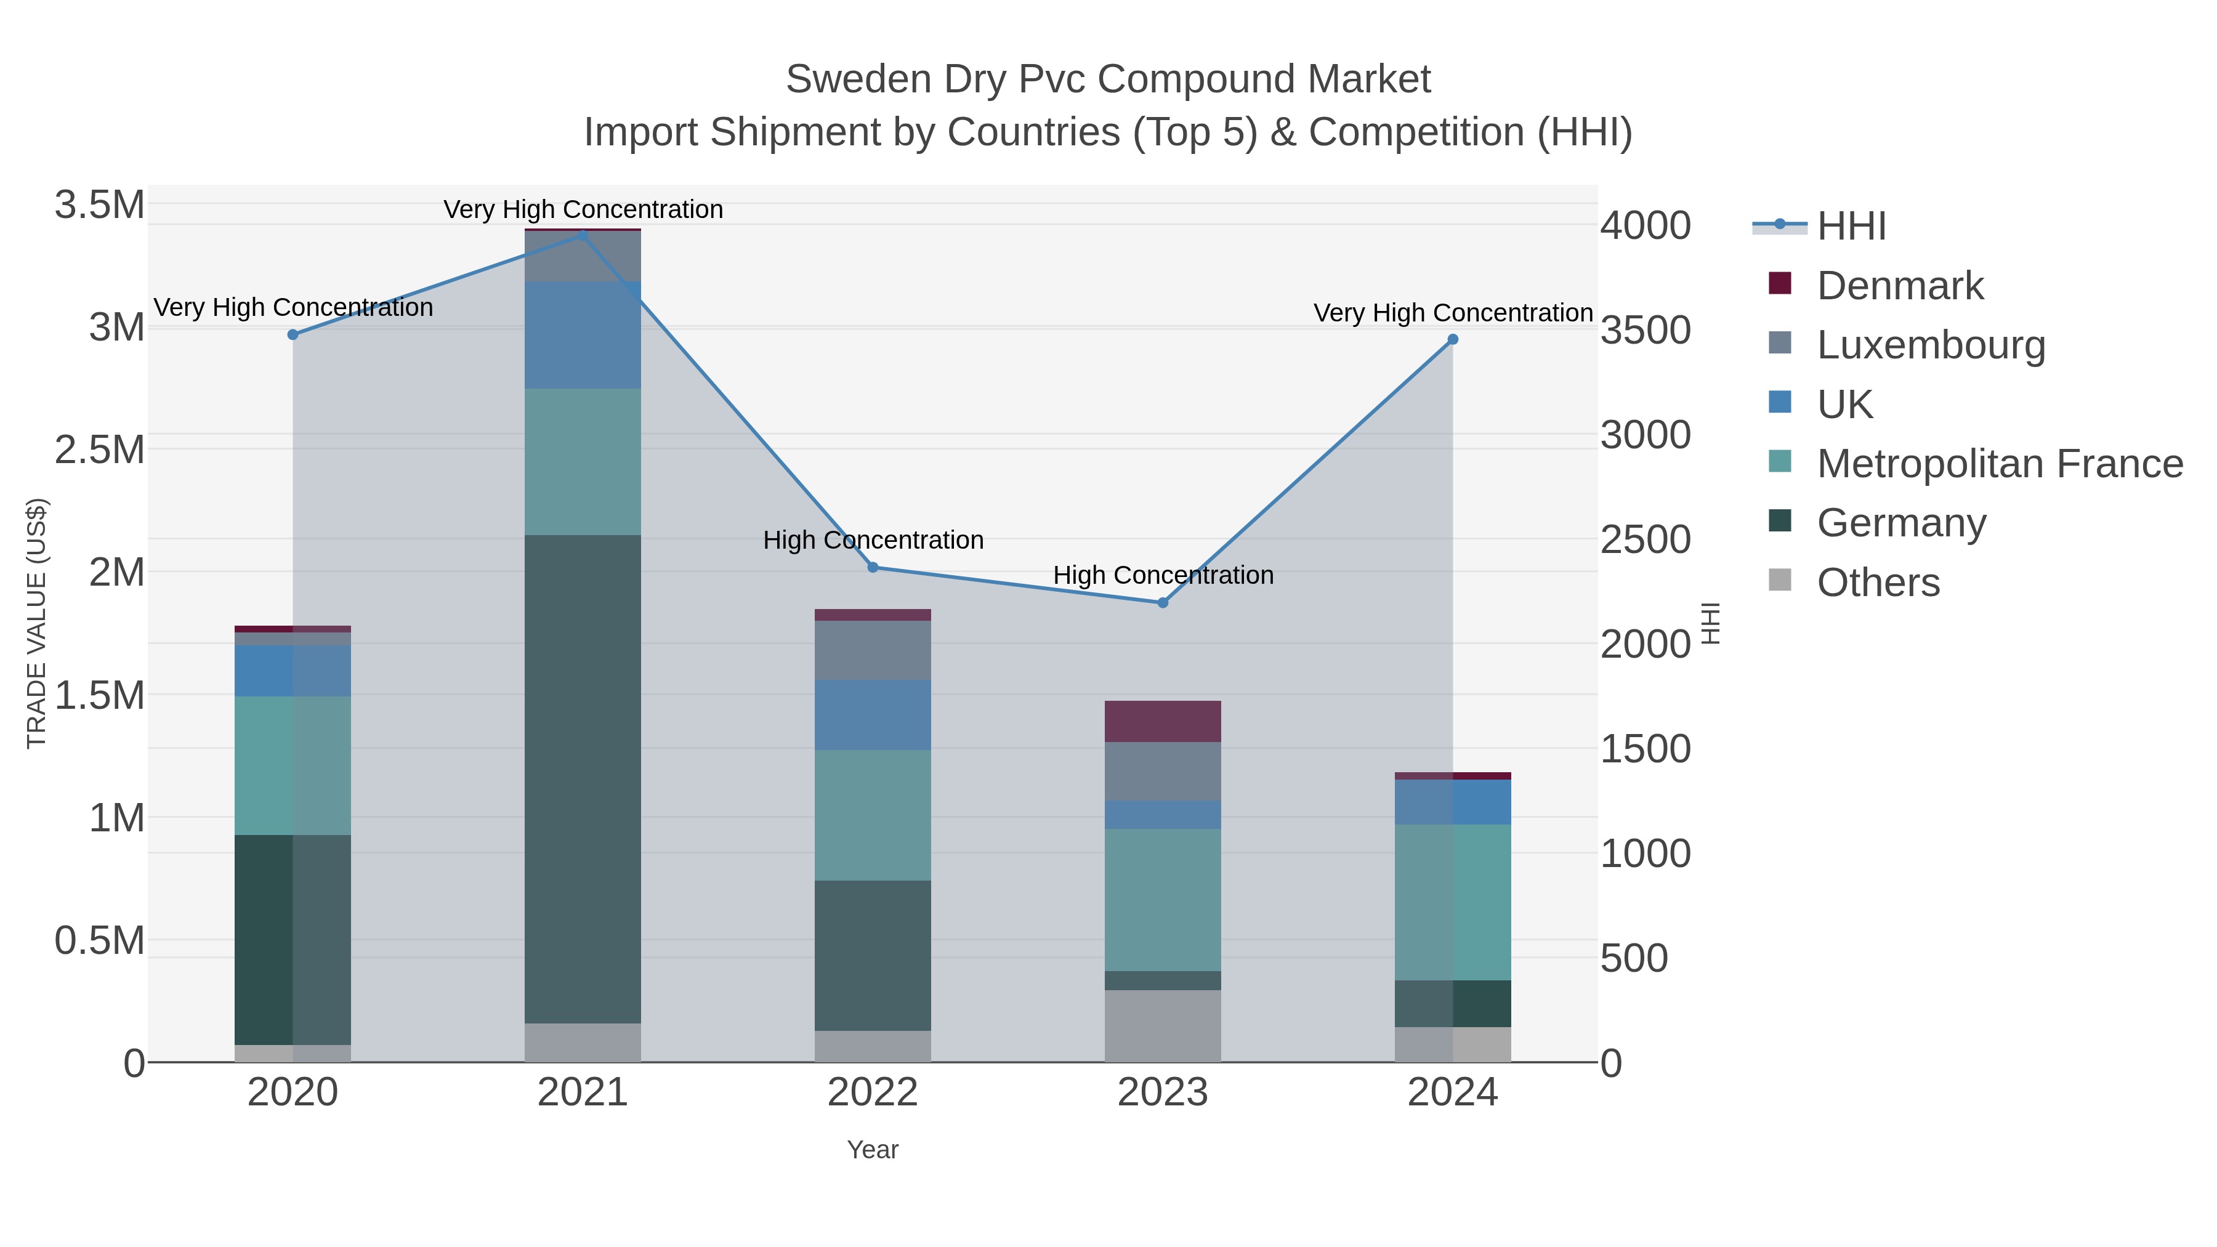The width and height of the screenshot is (2217, 1247).
Task: Click the Luxembourg slate color swatch
Action: (1780, 342)
